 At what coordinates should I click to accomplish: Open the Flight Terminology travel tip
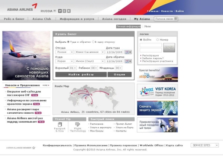(78, 127)
